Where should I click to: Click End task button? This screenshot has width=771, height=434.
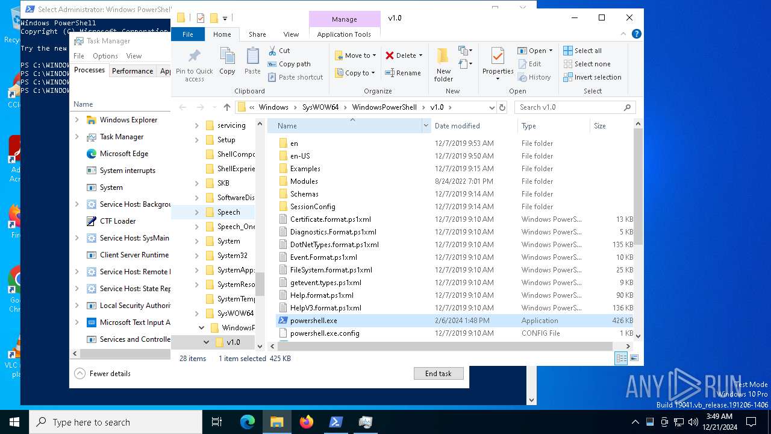click(x=439, y=374)
